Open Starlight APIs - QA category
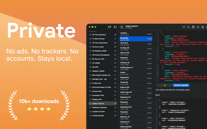The image size is (207, 129). click(x=103, y=79)
